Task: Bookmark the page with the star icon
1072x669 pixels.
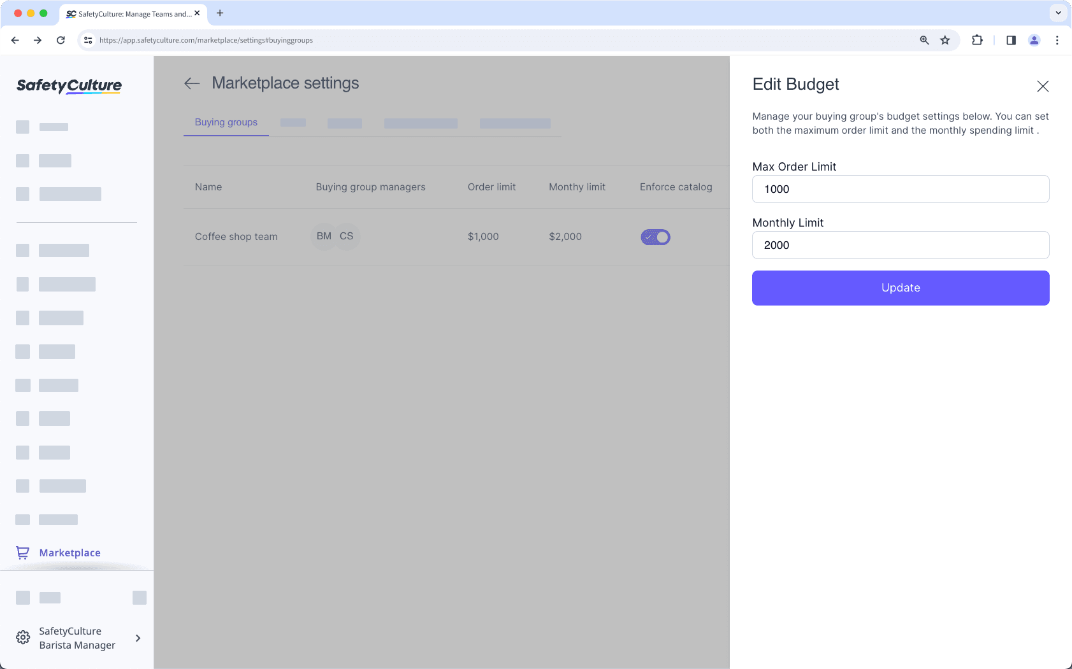Action: point(944,39)
